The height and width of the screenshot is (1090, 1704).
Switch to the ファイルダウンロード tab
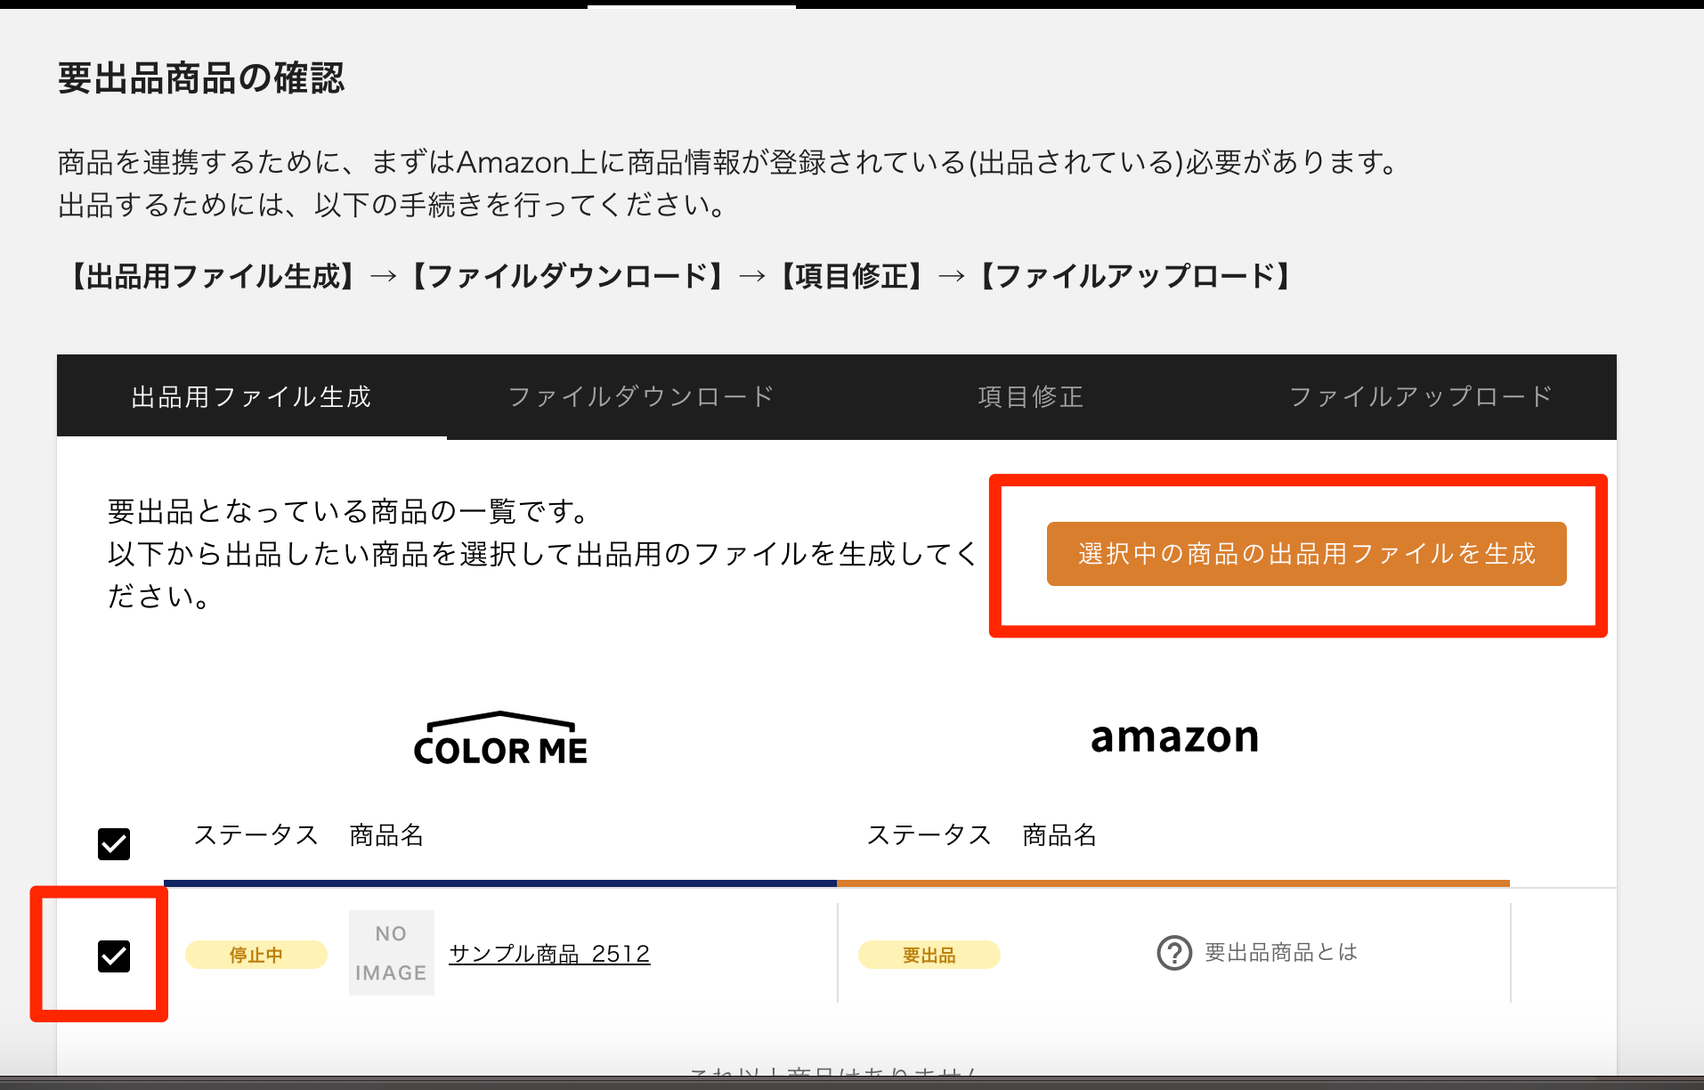640,396
